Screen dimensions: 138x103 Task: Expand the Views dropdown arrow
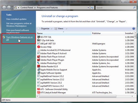tap(66, 29)
